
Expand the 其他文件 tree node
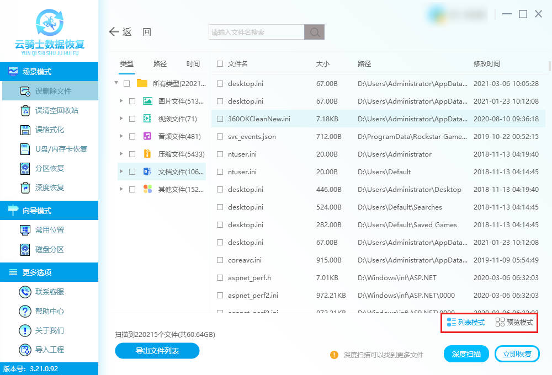[x=121, y=189]
